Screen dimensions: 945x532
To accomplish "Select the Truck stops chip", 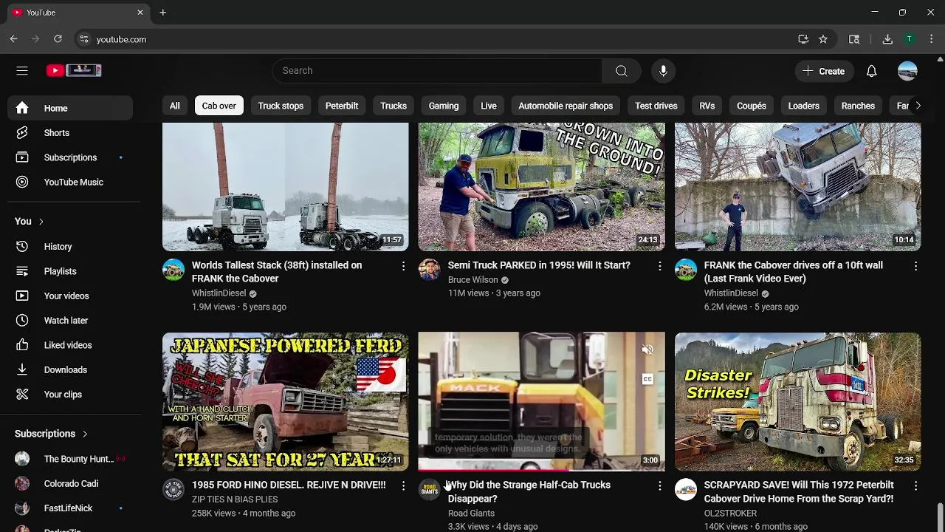I will pyautogui.click(x=281, y=106).
